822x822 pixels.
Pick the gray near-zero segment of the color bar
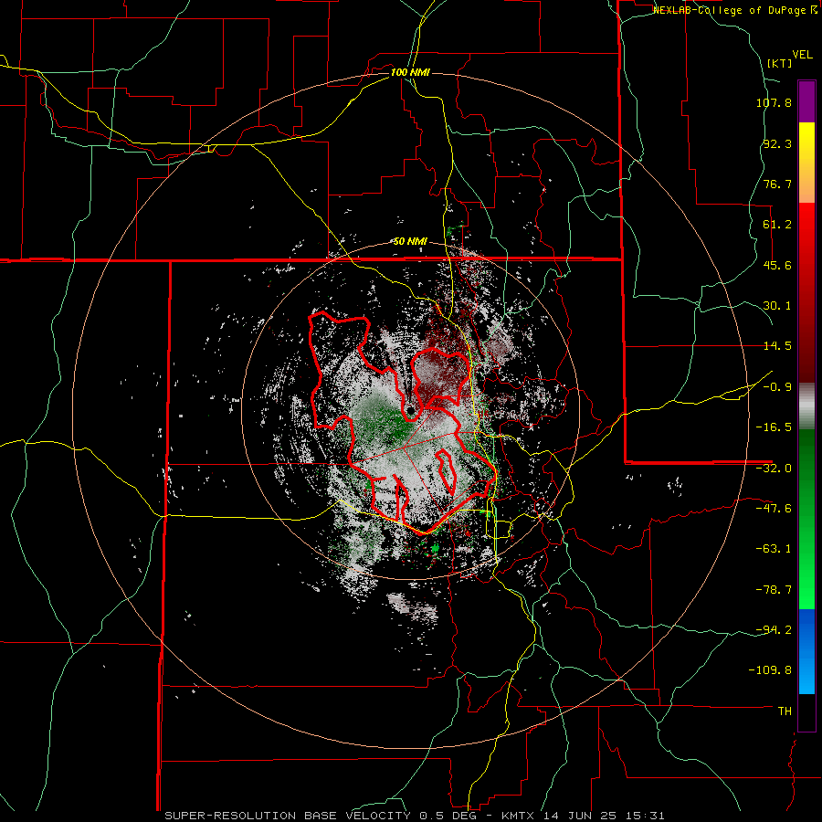pos(806,406)
